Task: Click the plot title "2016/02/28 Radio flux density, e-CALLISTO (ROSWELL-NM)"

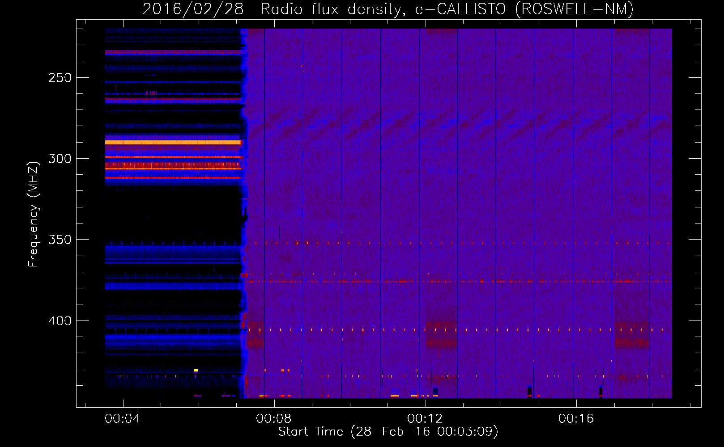Action: click(388, 9)
